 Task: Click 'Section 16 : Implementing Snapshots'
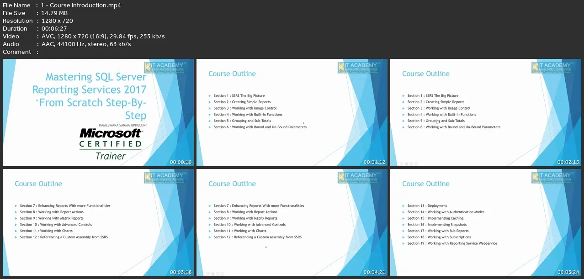pos(437,225)
